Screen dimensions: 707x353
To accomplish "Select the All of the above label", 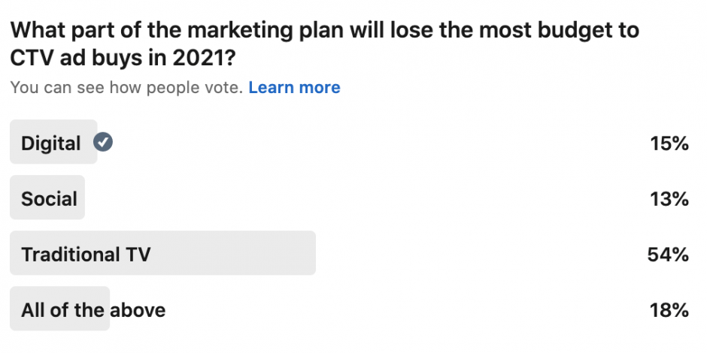I will coord(93,309).
